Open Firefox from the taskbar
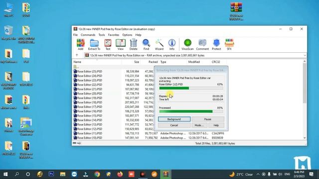 tap(120, 174)
